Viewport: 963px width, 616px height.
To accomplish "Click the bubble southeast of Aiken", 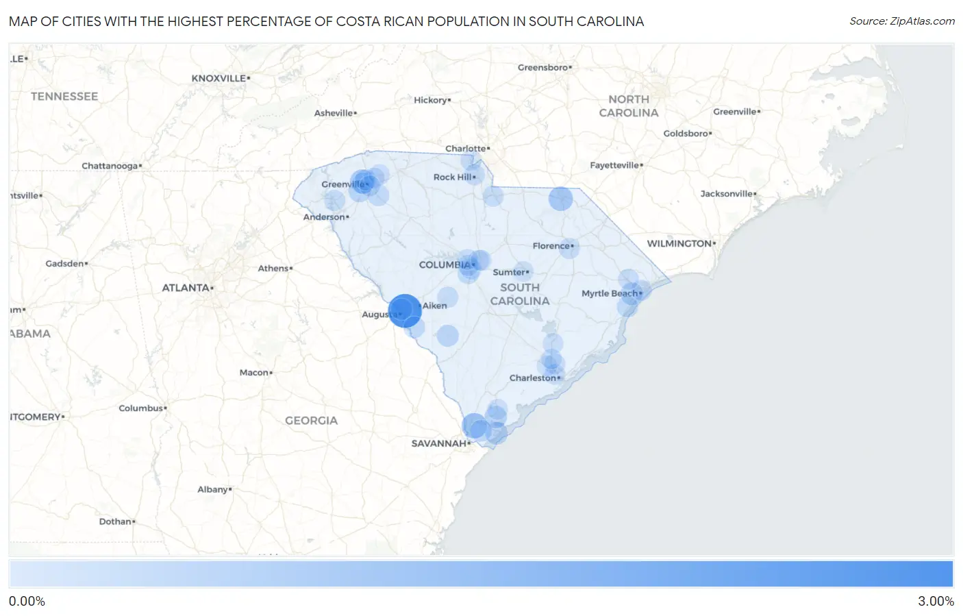I will point(447,336).
